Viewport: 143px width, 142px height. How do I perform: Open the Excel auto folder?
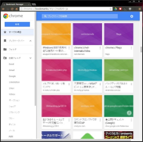[x=12, y=64]
